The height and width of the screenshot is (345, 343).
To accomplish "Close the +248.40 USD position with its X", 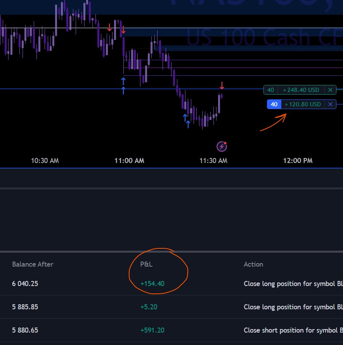I will pos(330,90).
